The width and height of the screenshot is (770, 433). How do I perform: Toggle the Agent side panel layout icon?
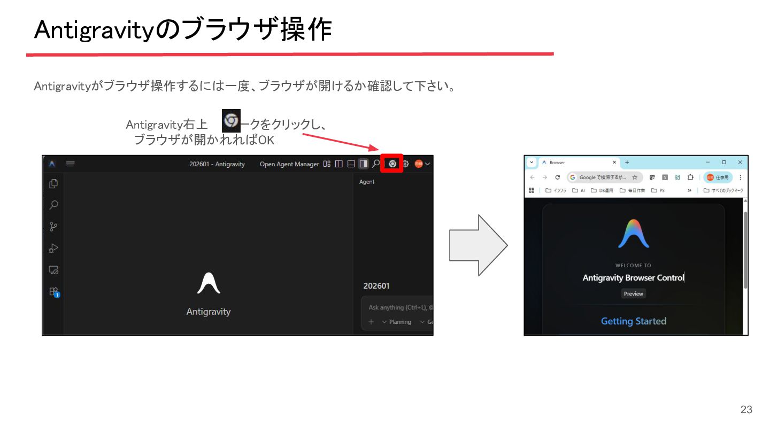(364, 164)
